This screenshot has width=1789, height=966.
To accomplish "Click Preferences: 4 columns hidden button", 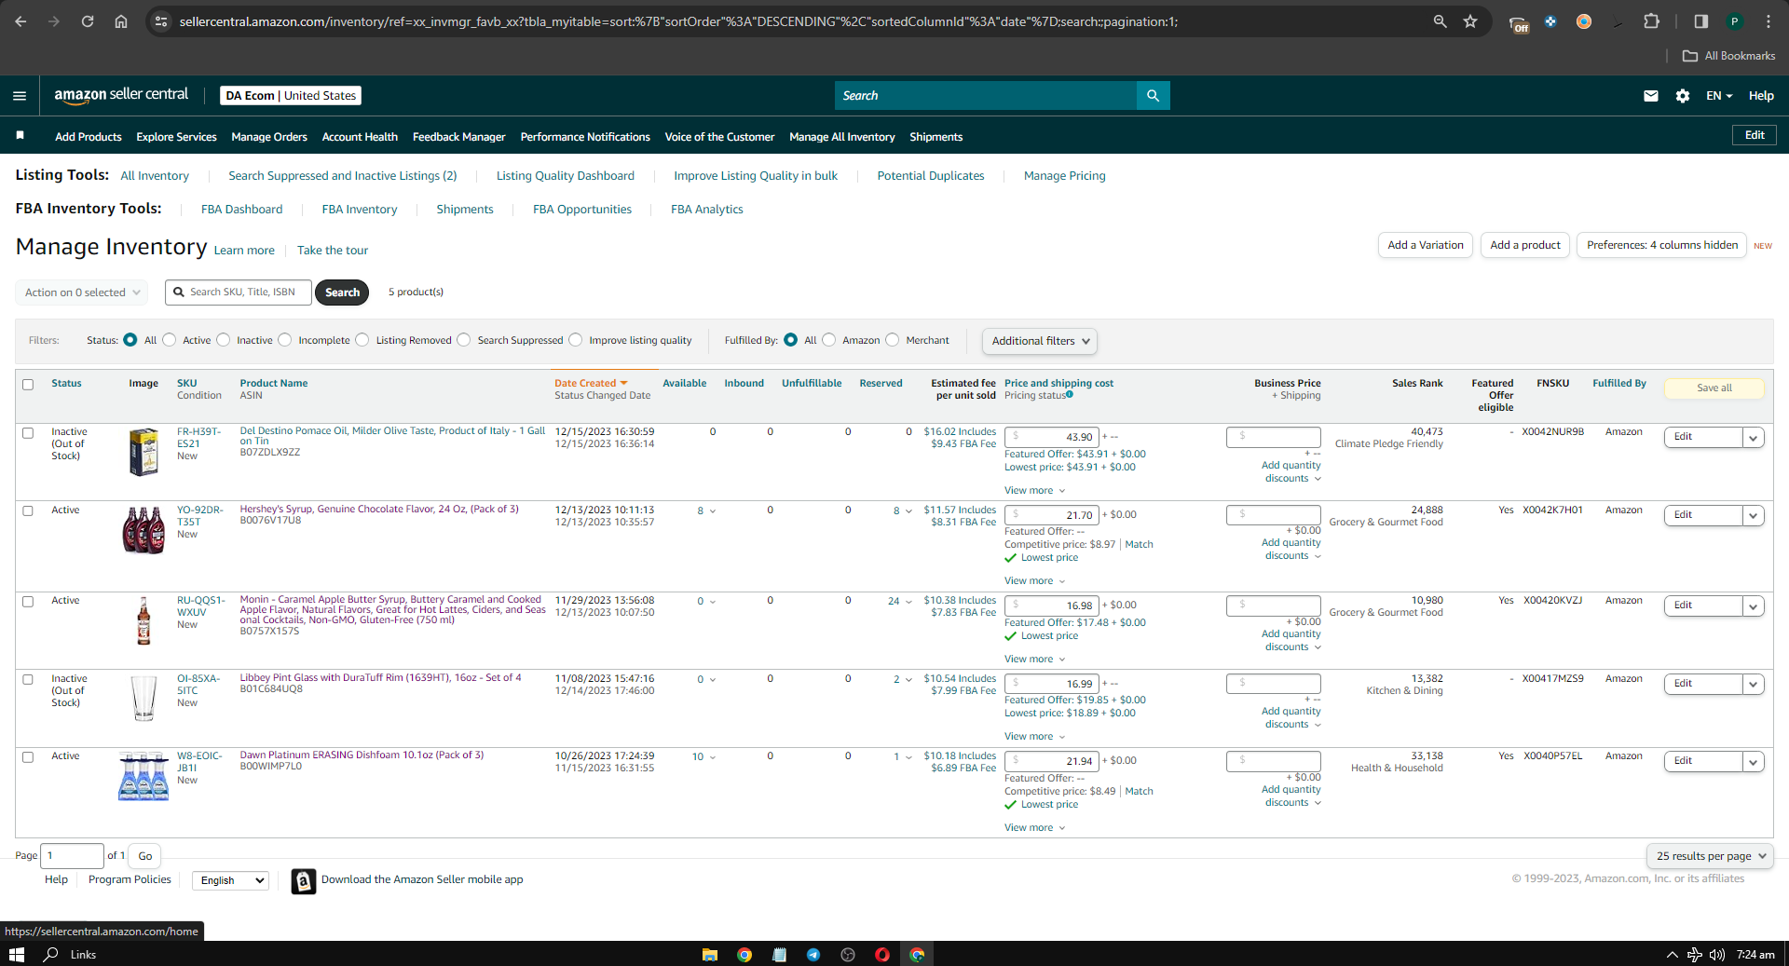I will (1661, 245).
